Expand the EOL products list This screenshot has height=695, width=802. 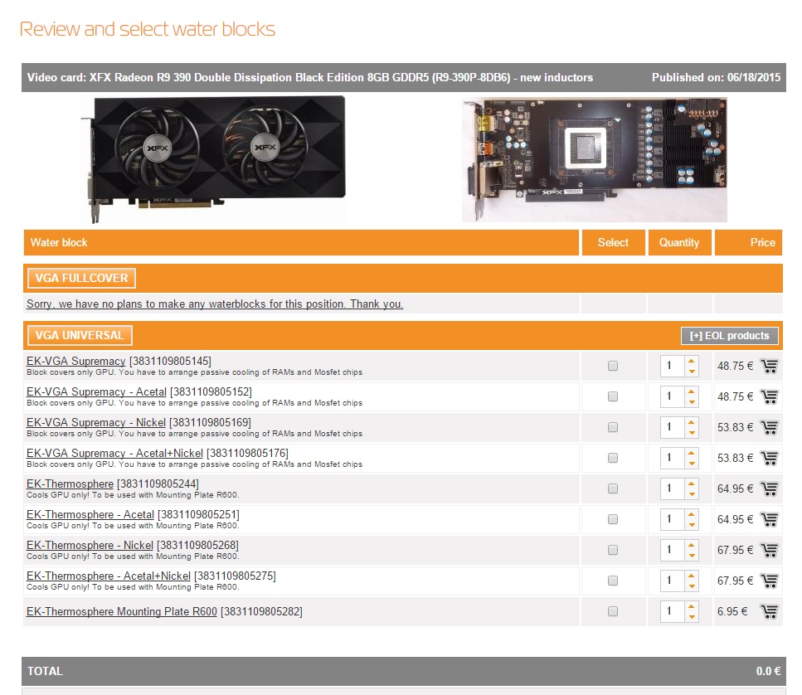[729, 336]
